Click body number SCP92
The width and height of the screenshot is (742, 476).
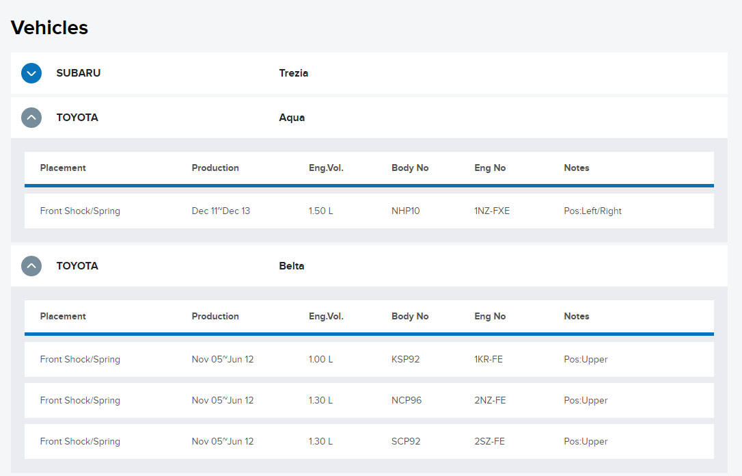coord(406,441)
